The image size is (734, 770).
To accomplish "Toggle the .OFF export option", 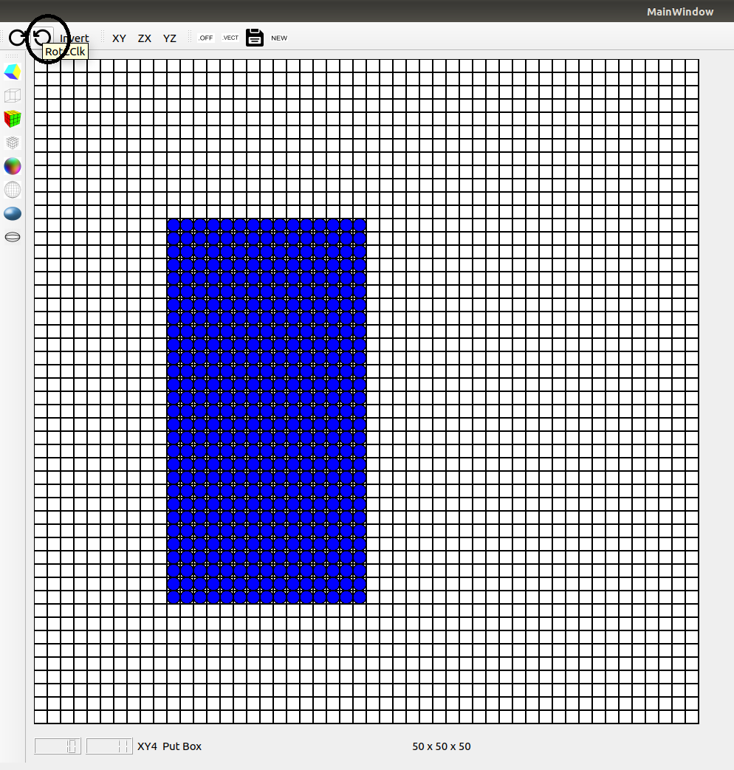I will point(206,38).
